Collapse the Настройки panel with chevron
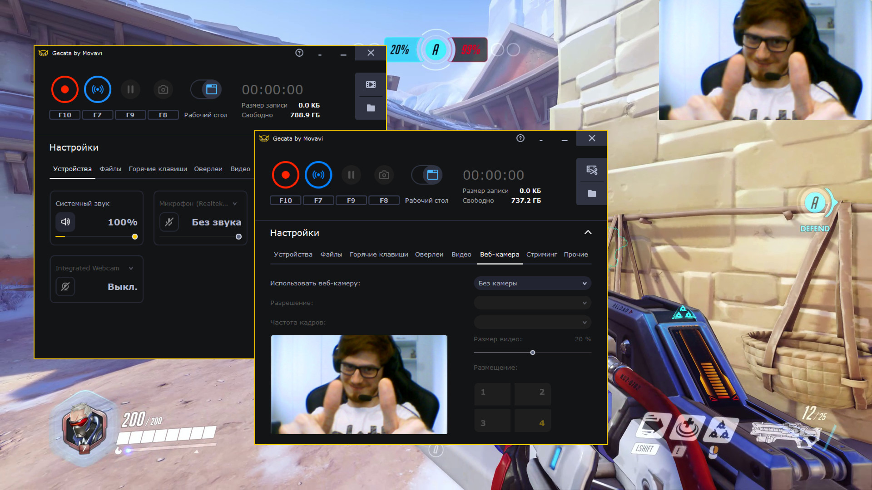The image size is (872, 490). tap(588, 232)
